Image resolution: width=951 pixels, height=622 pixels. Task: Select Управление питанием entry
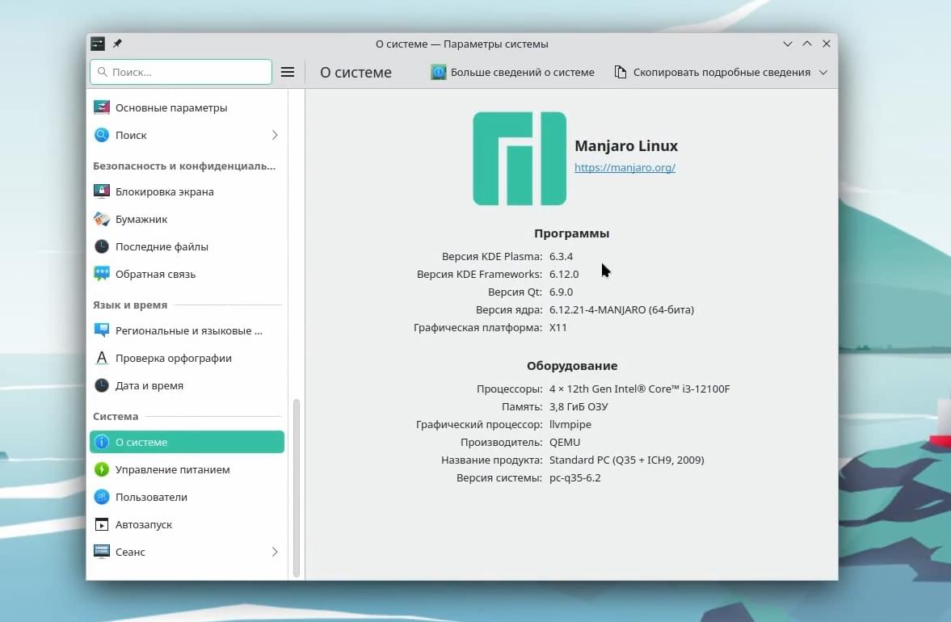[187, 469]
